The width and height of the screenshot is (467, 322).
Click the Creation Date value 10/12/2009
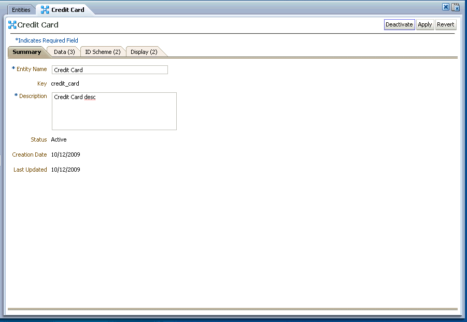click(x=65, y=154)
